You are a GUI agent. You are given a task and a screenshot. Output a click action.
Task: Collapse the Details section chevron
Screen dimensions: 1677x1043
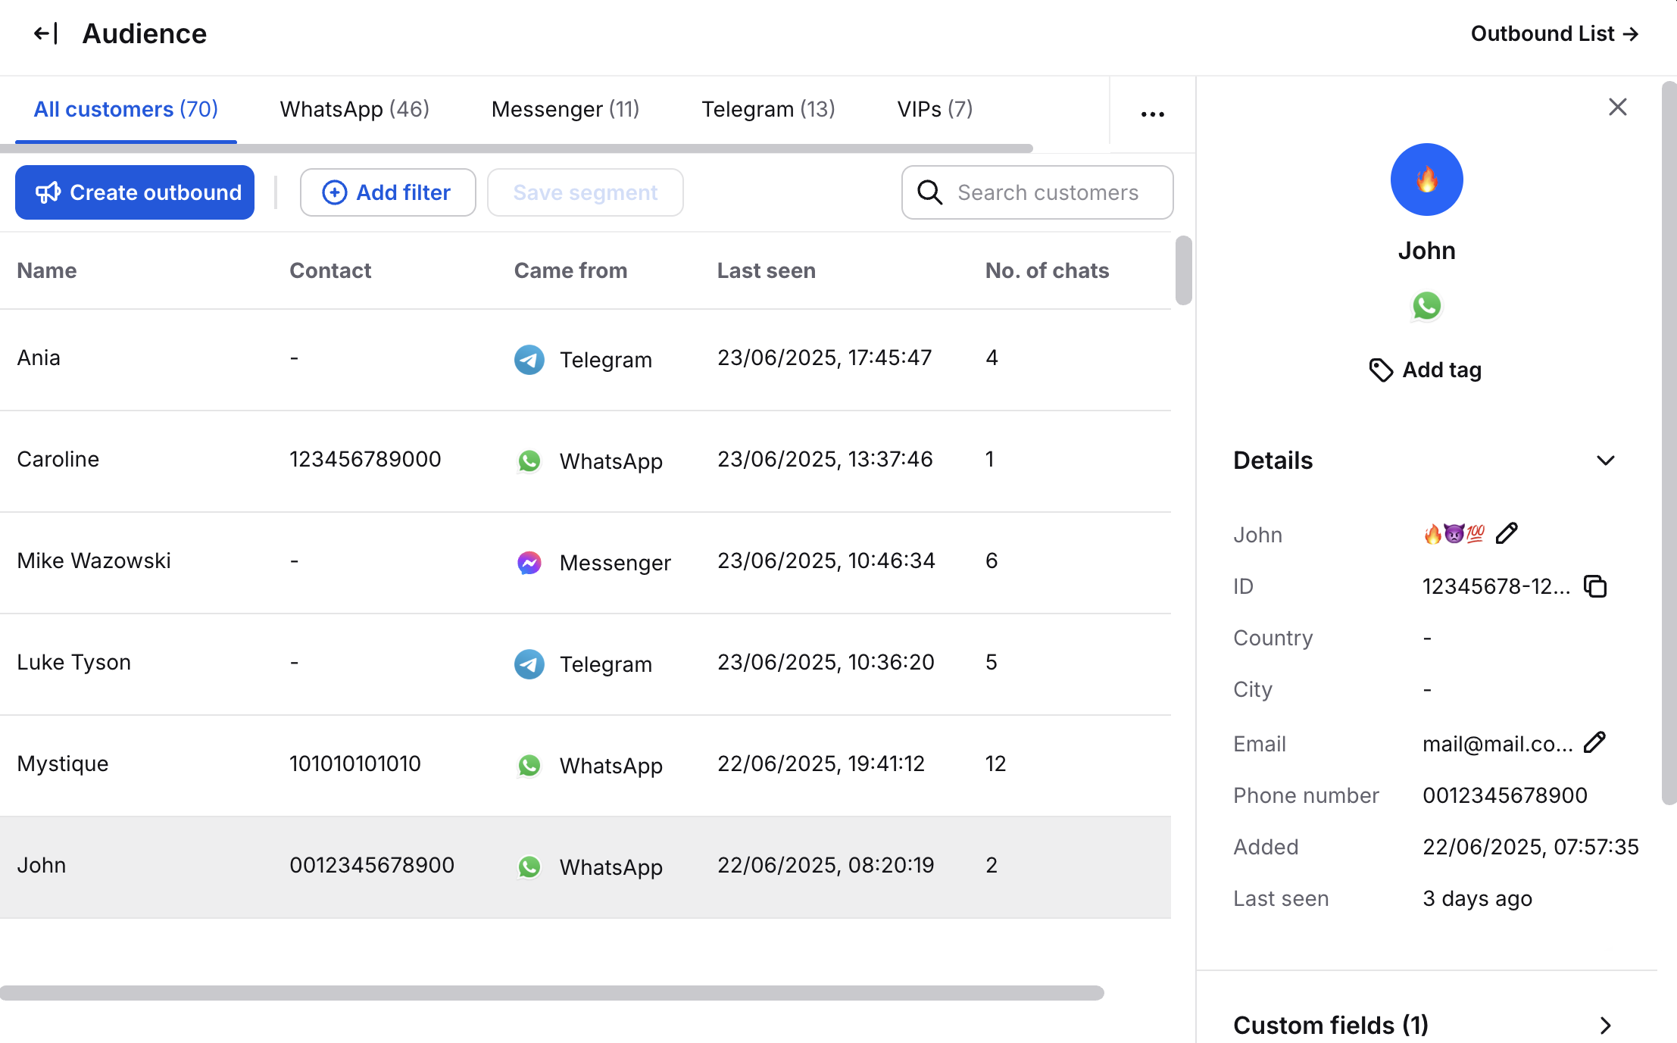pyautogui.click(x=1605, y=461)
